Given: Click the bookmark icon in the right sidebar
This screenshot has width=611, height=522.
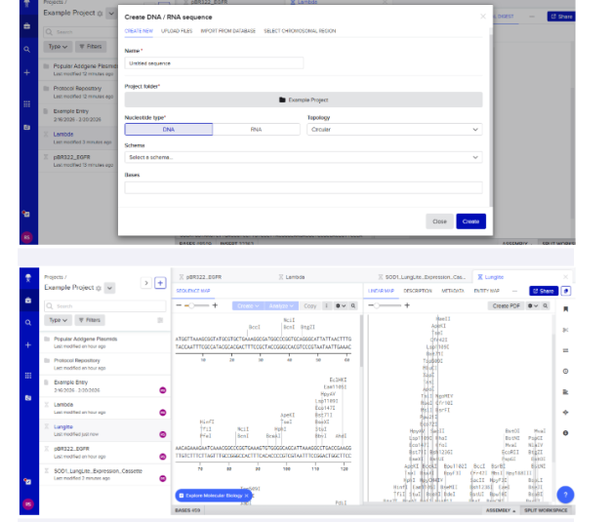Looking at the screenshot, I should pyautogui.click(x=566, y=309).
